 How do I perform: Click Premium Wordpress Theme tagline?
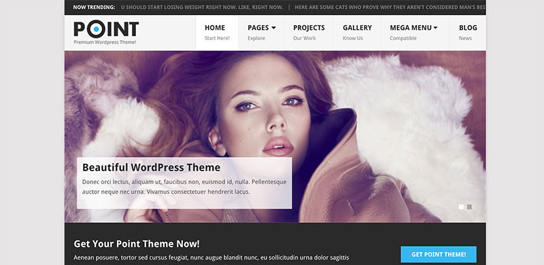[x=105, y=42]
